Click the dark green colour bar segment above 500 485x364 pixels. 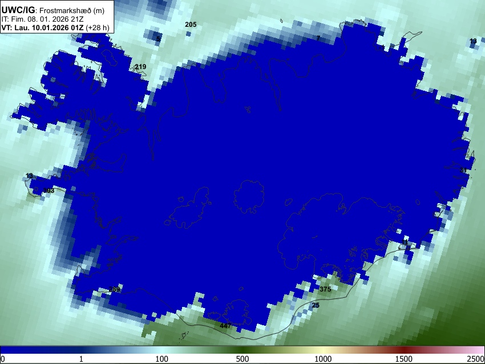[242, 350]
